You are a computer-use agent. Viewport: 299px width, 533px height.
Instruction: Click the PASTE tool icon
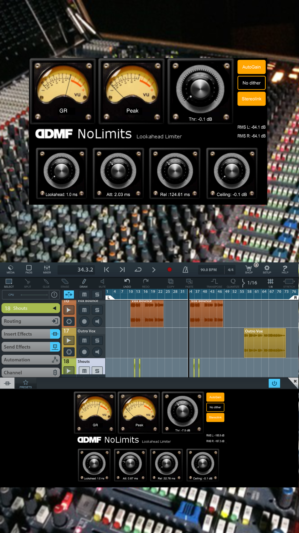(x=189, y=283)
